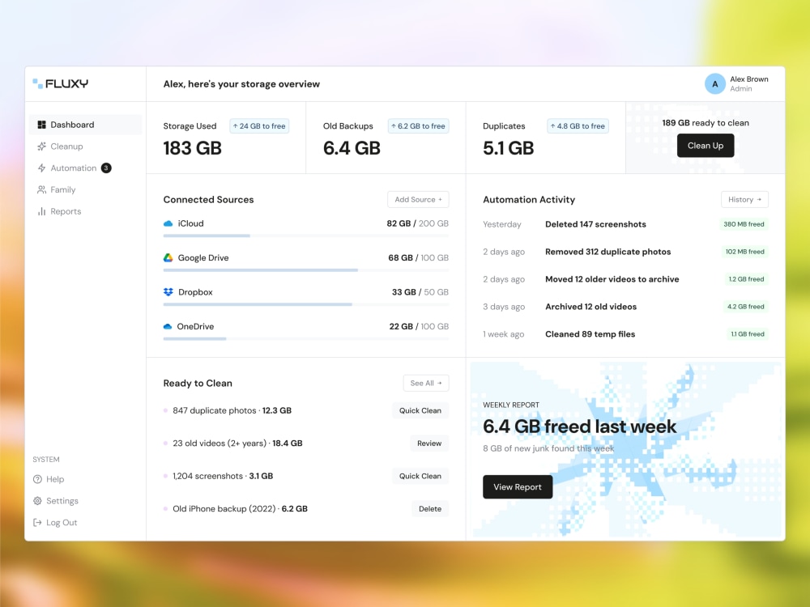This screenshot has height=607, width=810.
Task: Quick Clean the 847 duplicate photos
Action: coord(420,410)
